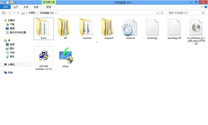Screen dimensions: 208x125
Task: Click the boot folder name label
Action: pyautogui.click(x=44, y=38)
